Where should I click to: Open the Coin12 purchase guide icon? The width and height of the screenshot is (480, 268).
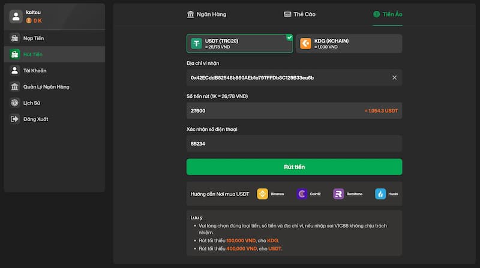point(301,194)
